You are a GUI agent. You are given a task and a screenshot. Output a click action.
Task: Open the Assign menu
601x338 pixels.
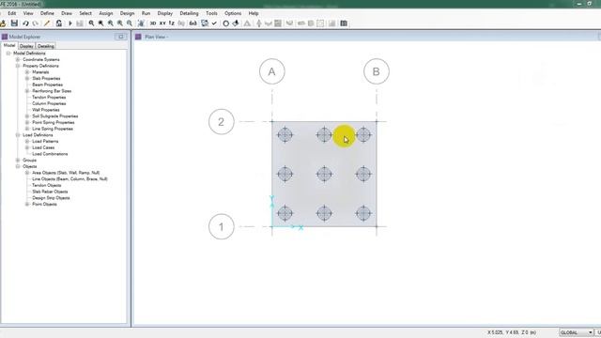[106, 13]
